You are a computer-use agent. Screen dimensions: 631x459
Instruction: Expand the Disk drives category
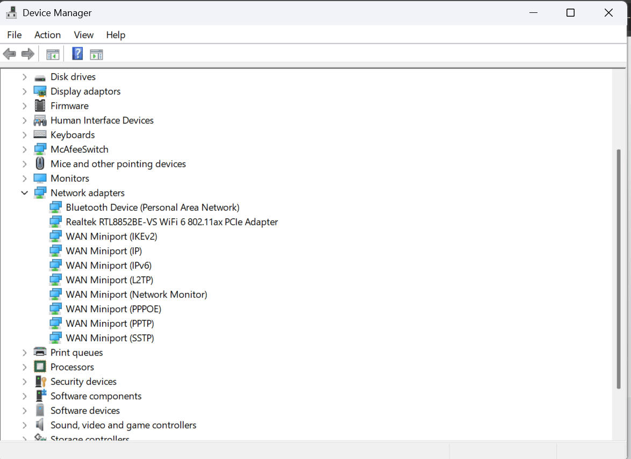tap(25, 77)
